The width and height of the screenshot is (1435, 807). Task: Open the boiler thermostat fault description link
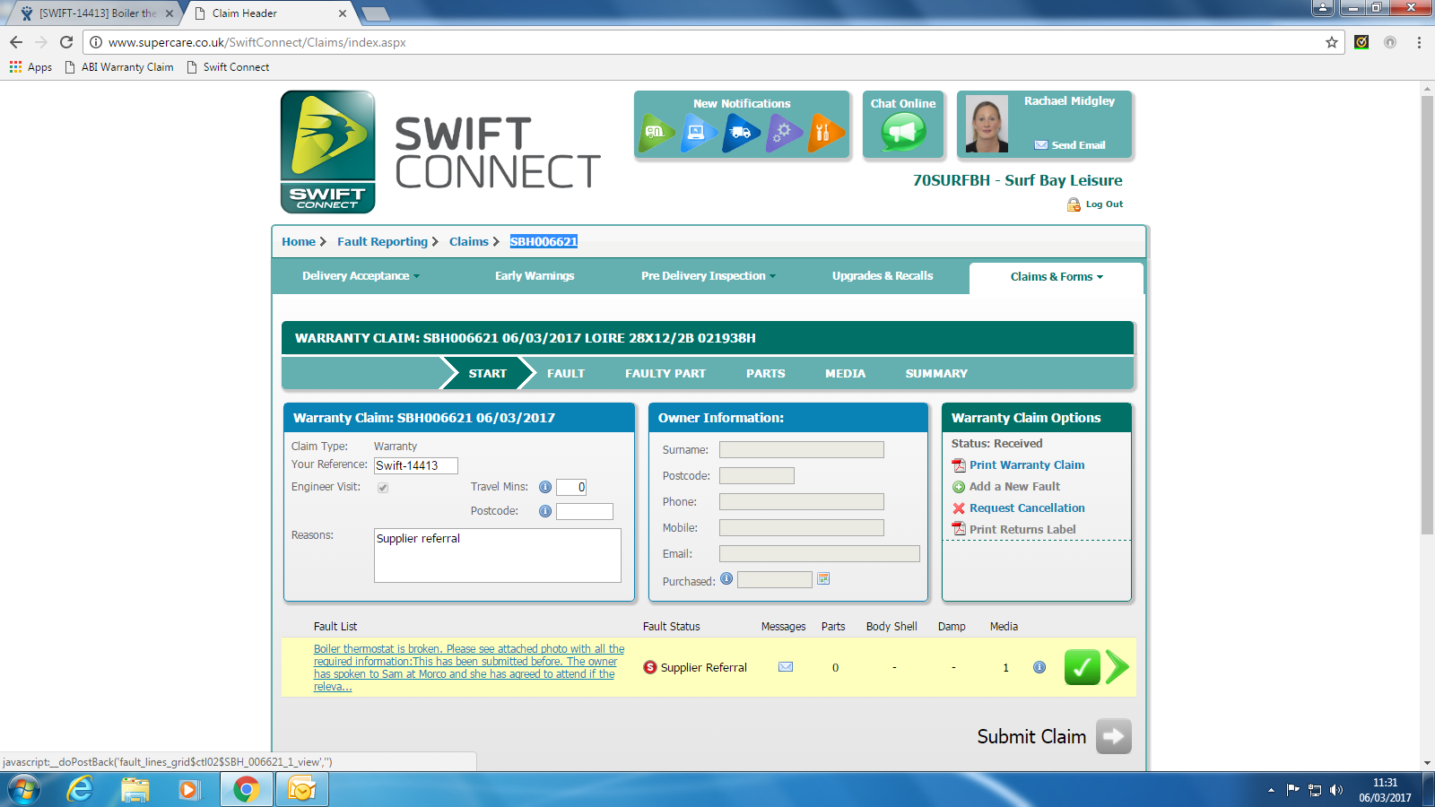click(469, 668)
